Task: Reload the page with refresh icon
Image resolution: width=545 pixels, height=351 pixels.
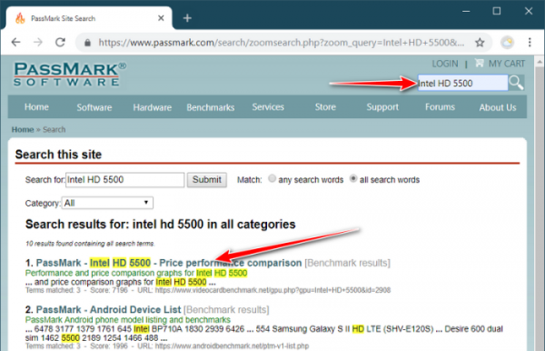Action: point(61,43)
